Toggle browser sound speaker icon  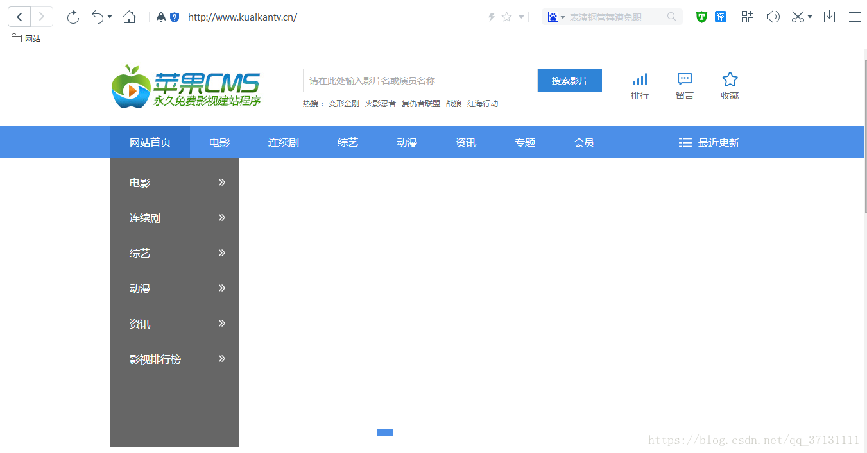(773, 17)
